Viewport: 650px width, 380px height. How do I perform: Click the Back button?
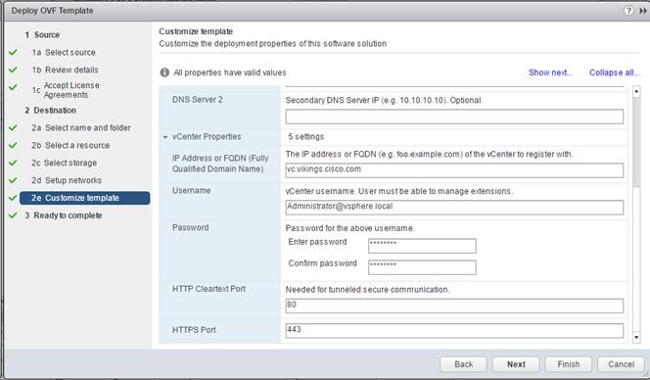tap(463, 364)
